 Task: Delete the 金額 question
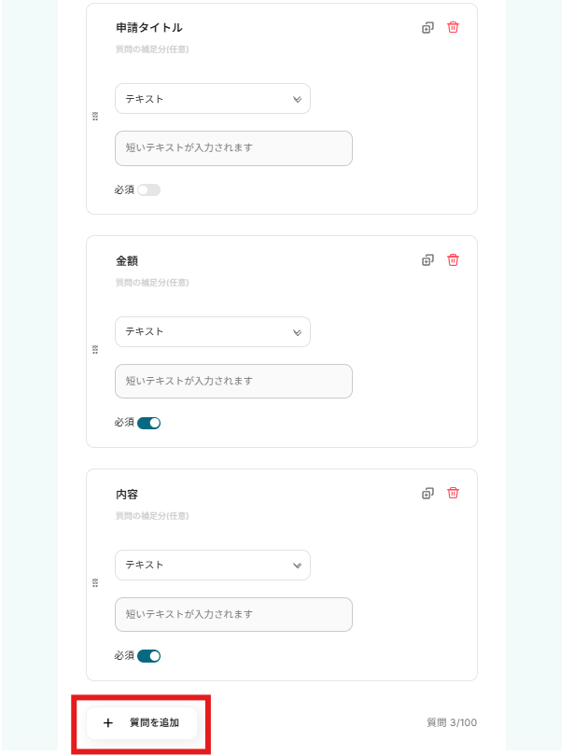point(453,260)
